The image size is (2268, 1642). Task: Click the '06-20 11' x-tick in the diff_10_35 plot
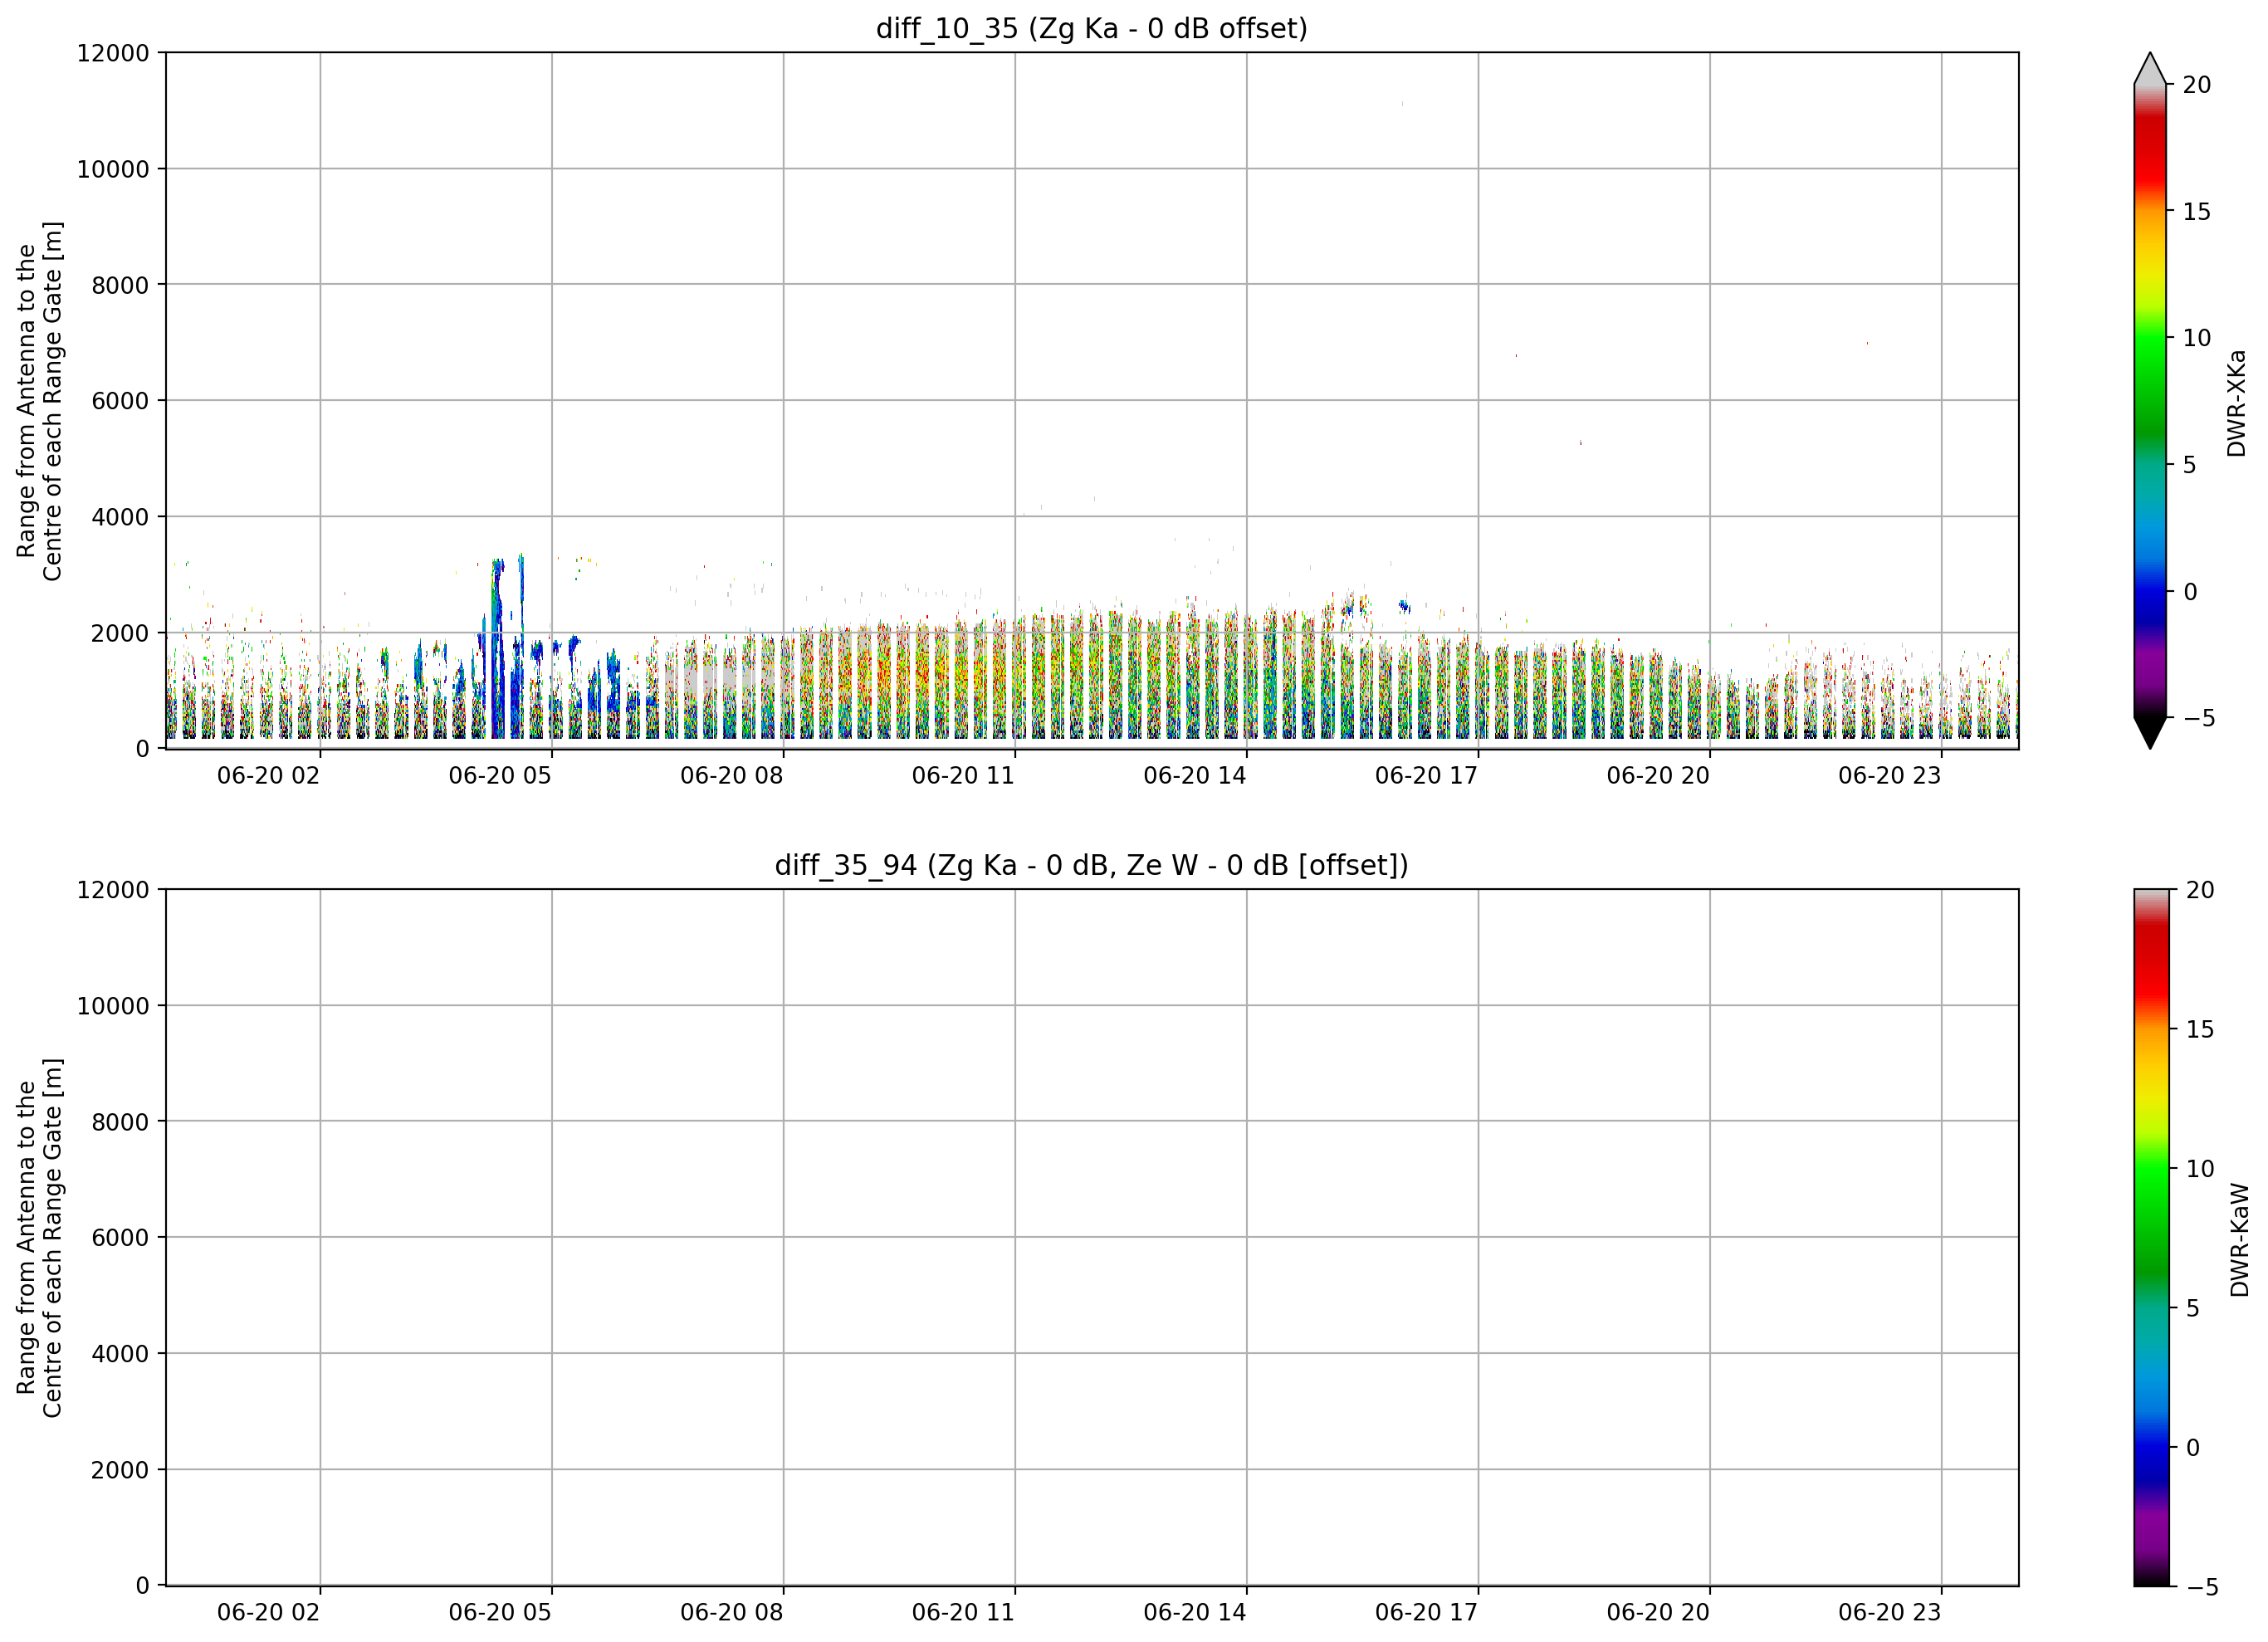[x=963, y=776]
